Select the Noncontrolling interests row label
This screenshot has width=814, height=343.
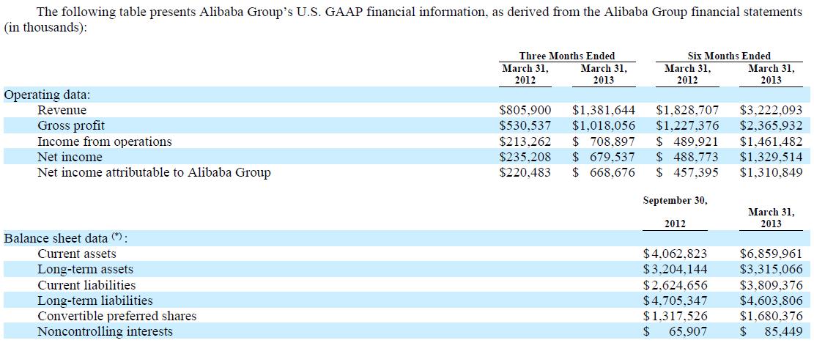point(105,331)
